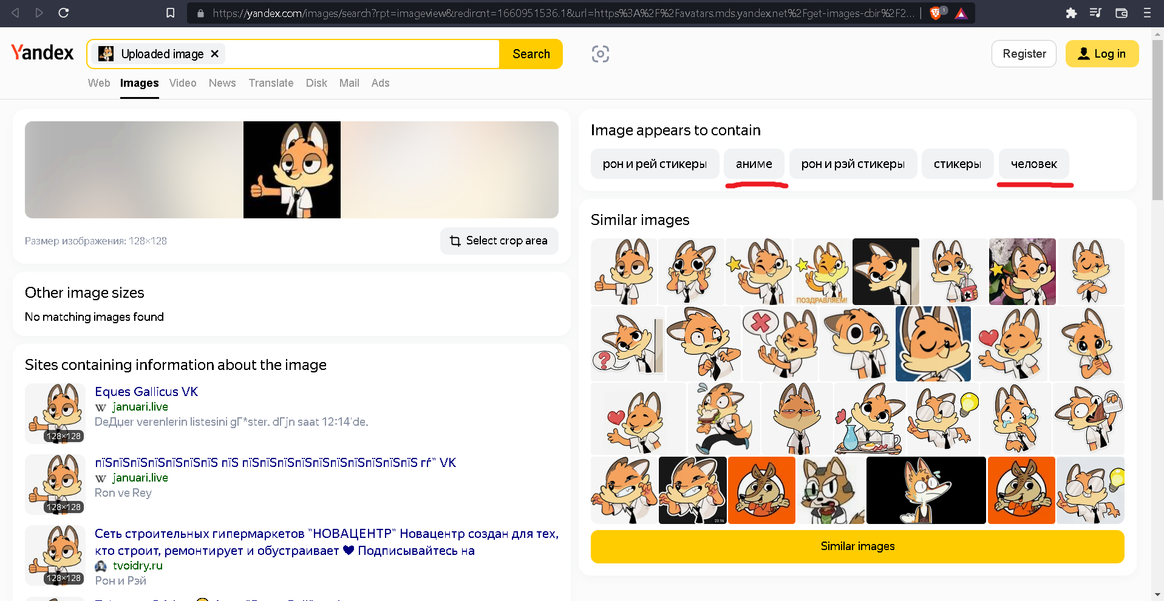
Task: Select the 'человек' tag
Action: [1034, 164]
